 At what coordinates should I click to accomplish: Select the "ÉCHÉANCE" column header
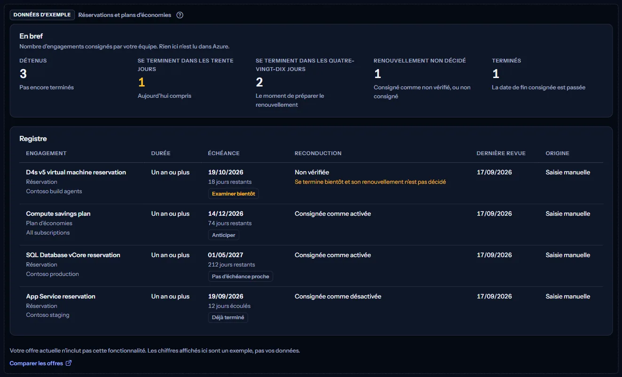(224, 153)
